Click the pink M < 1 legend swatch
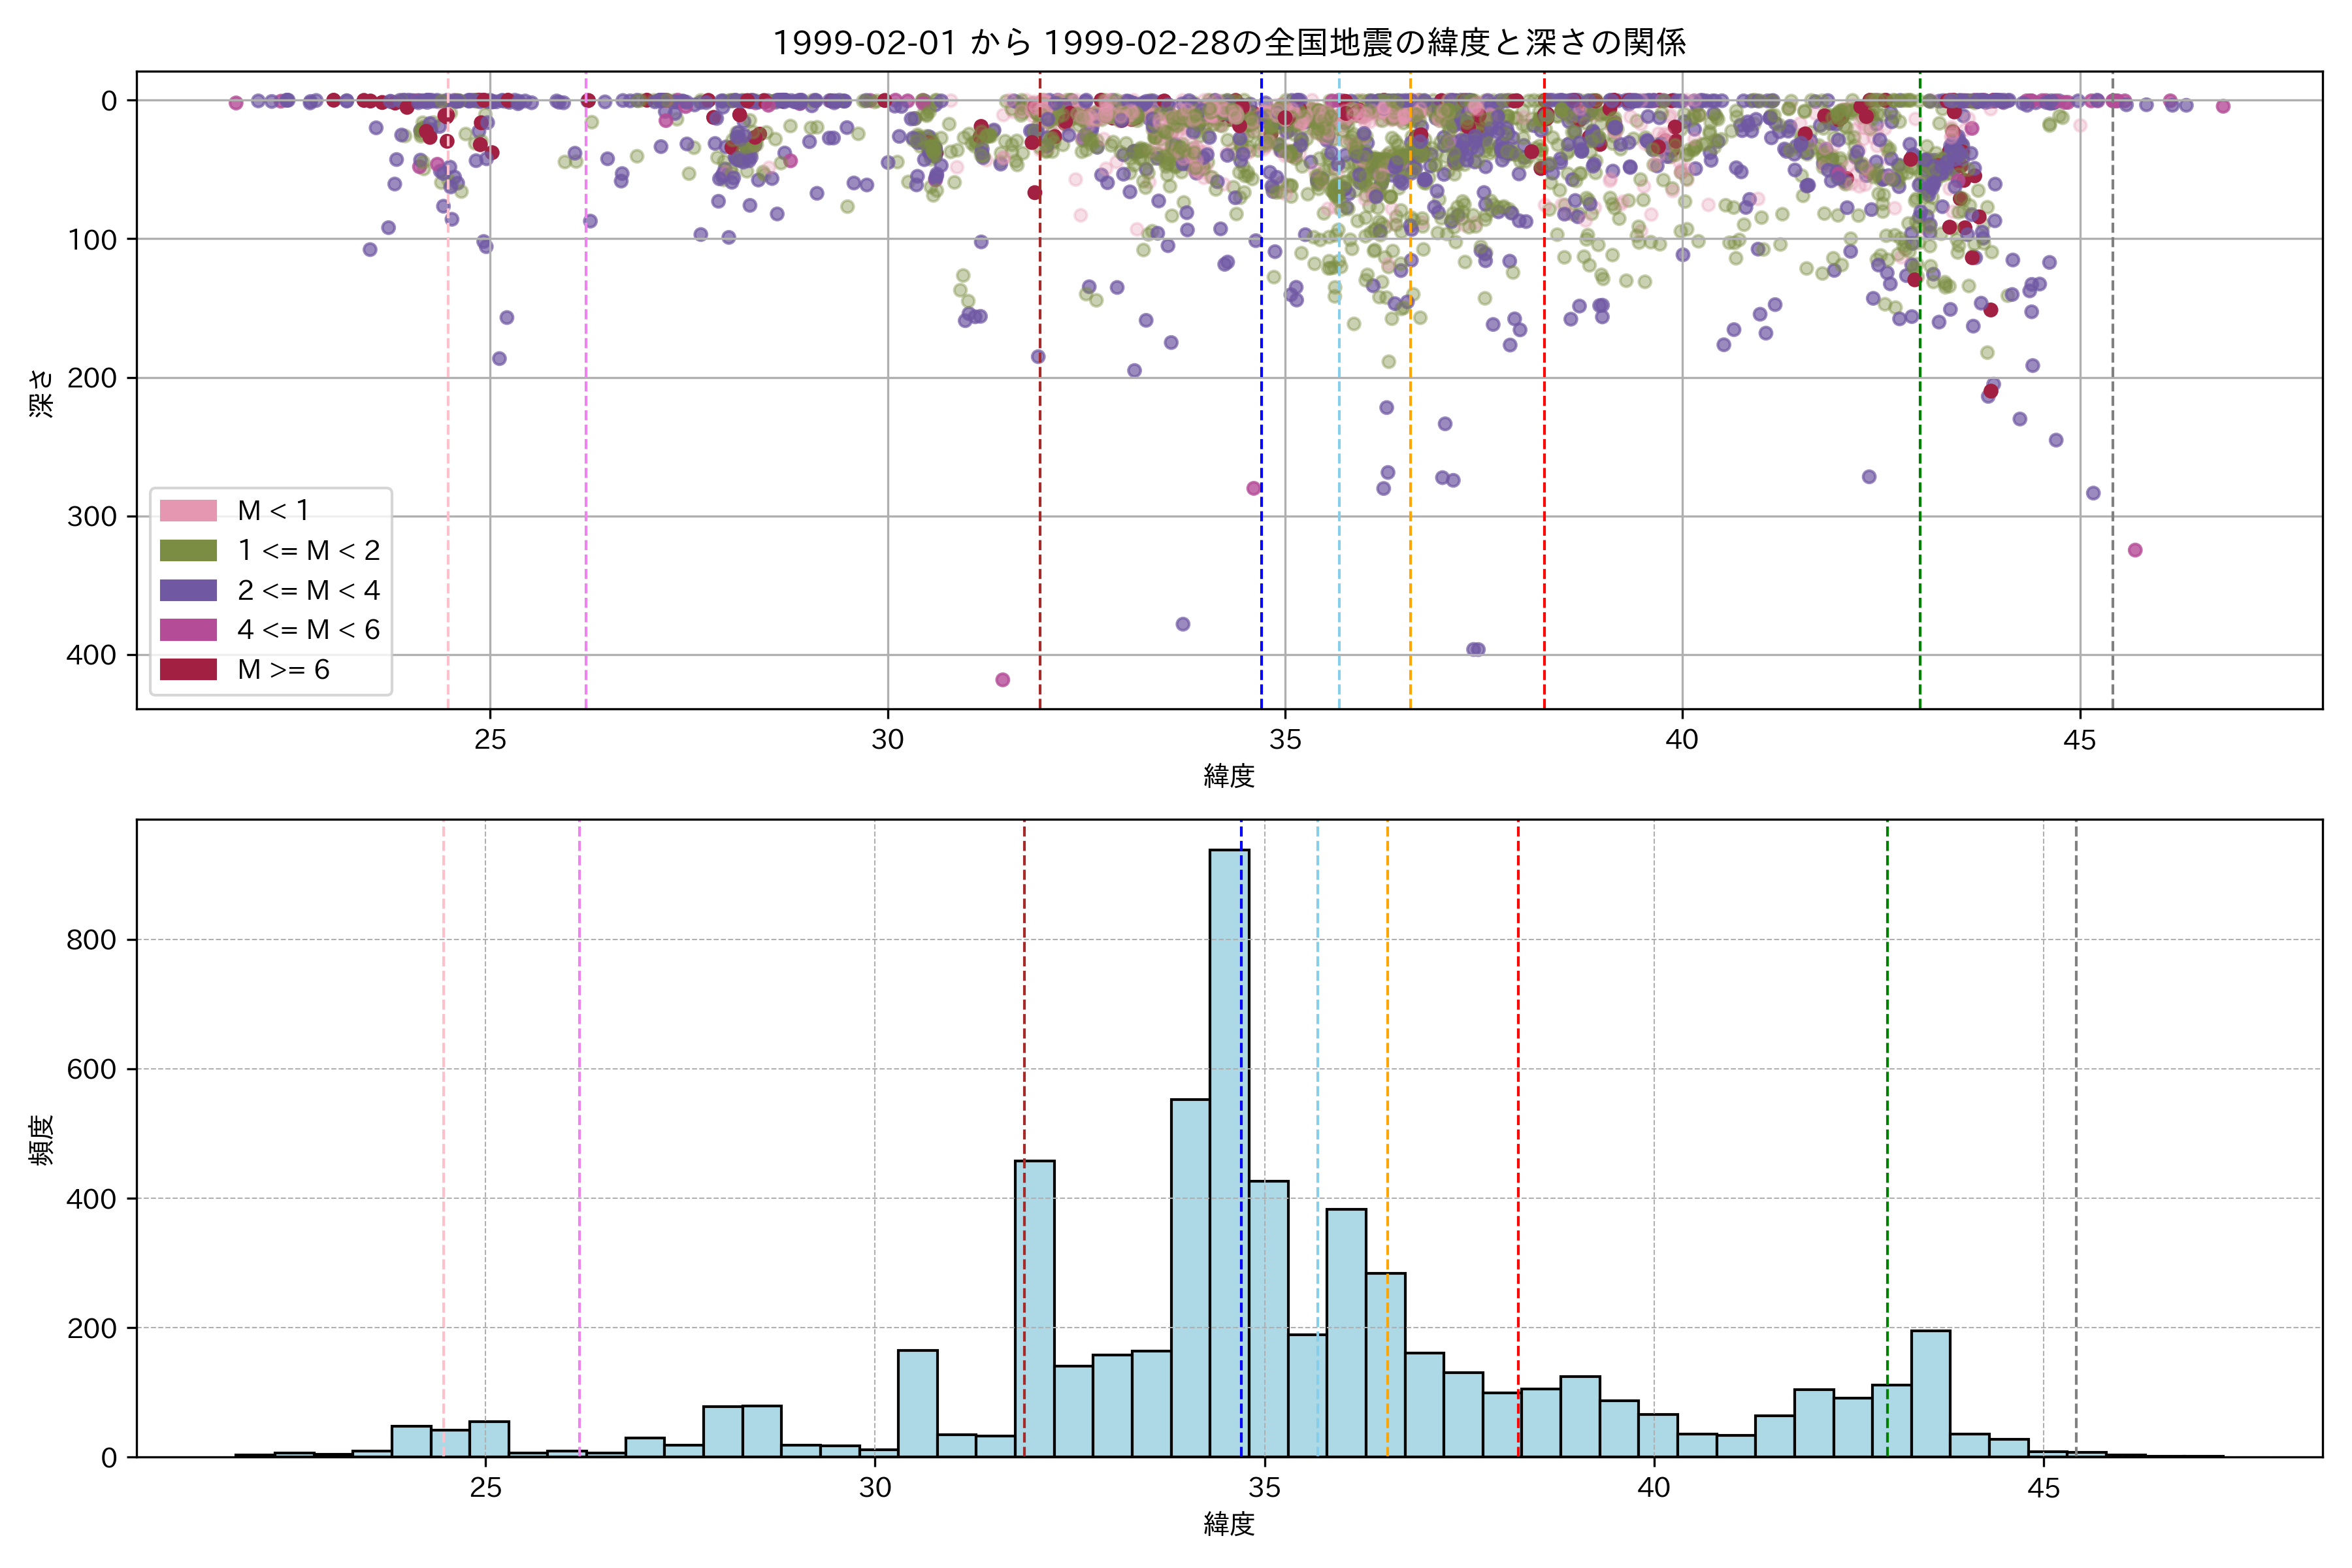2352x1568 pixels. 188,511
